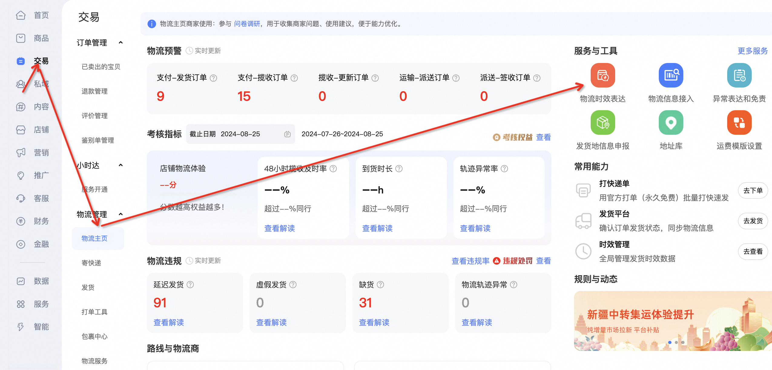This screenshot has height=370, width=772.
Task: Click the 内容 hashtag icon in sidebar
Action: 21,107
